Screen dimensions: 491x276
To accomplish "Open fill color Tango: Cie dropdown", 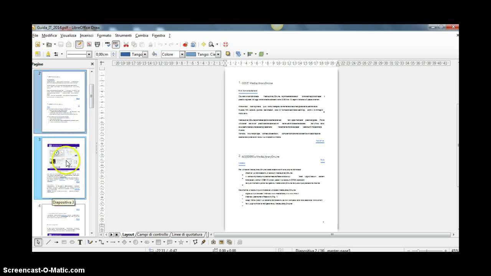I will pos(218,54).
